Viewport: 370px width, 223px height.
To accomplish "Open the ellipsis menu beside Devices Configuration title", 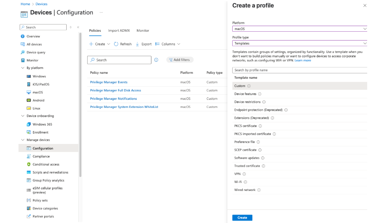I will click(101, 12).
